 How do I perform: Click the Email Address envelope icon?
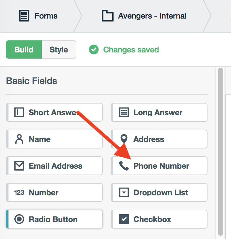pos(19,166)
